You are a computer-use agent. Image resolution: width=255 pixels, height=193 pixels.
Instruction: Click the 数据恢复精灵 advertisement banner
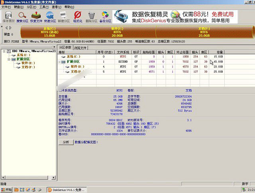coord(175,17)
